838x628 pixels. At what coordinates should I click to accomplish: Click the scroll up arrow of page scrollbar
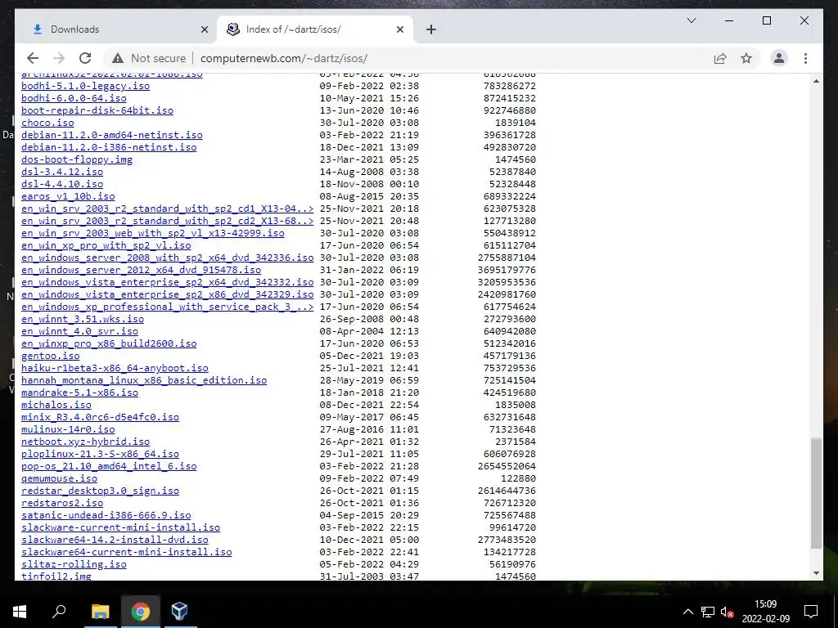tap(816, 81)
